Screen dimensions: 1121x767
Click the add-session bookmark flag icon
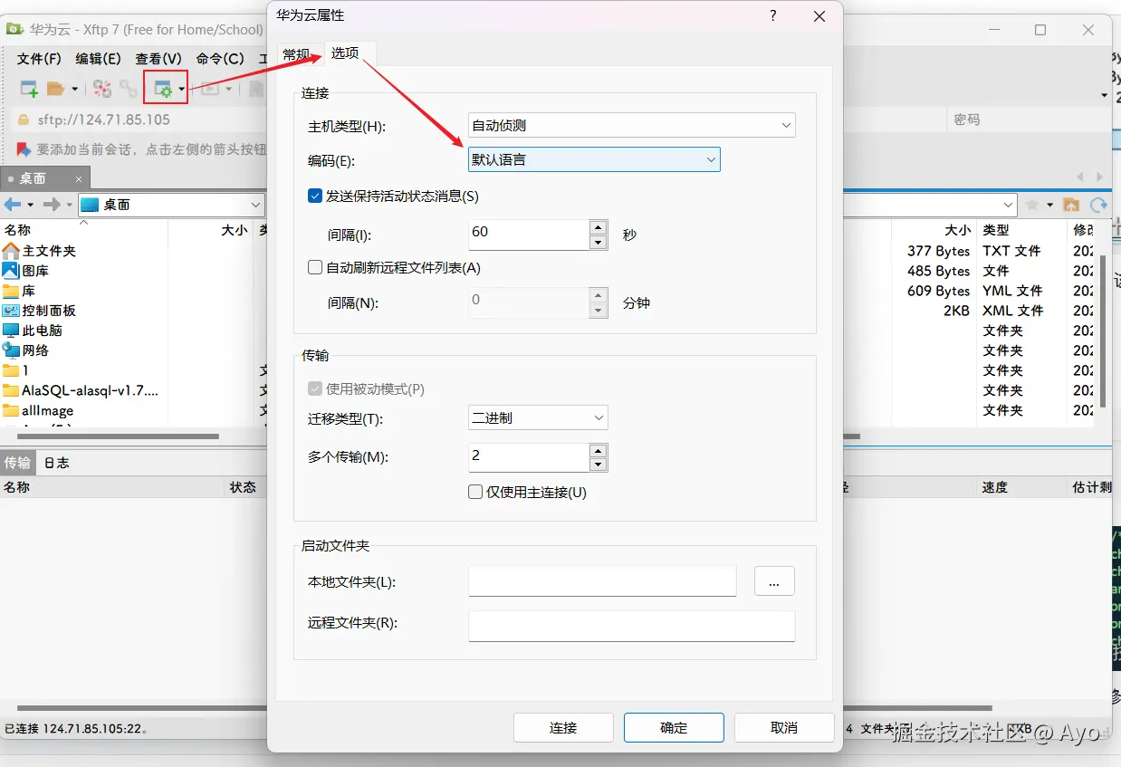click(x=24, y=149)
